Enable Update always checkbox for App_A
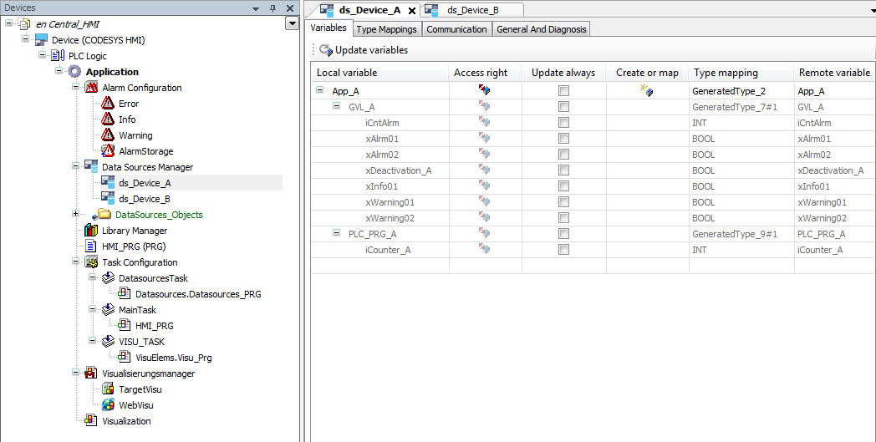This screenshot has width=876, height=442. point(563,91)
